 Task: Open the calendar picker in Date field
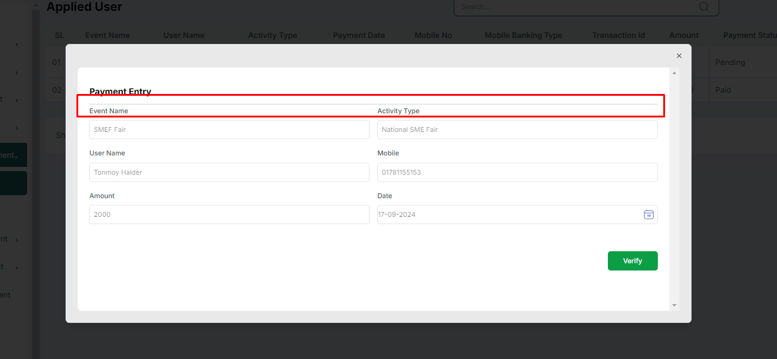[649, 214]
